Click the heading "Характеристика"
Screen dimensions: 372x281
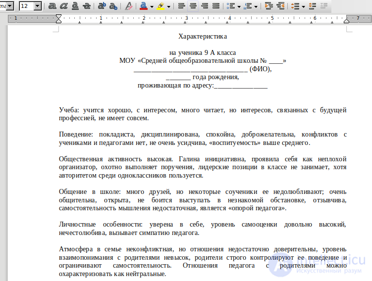point(203,37)
